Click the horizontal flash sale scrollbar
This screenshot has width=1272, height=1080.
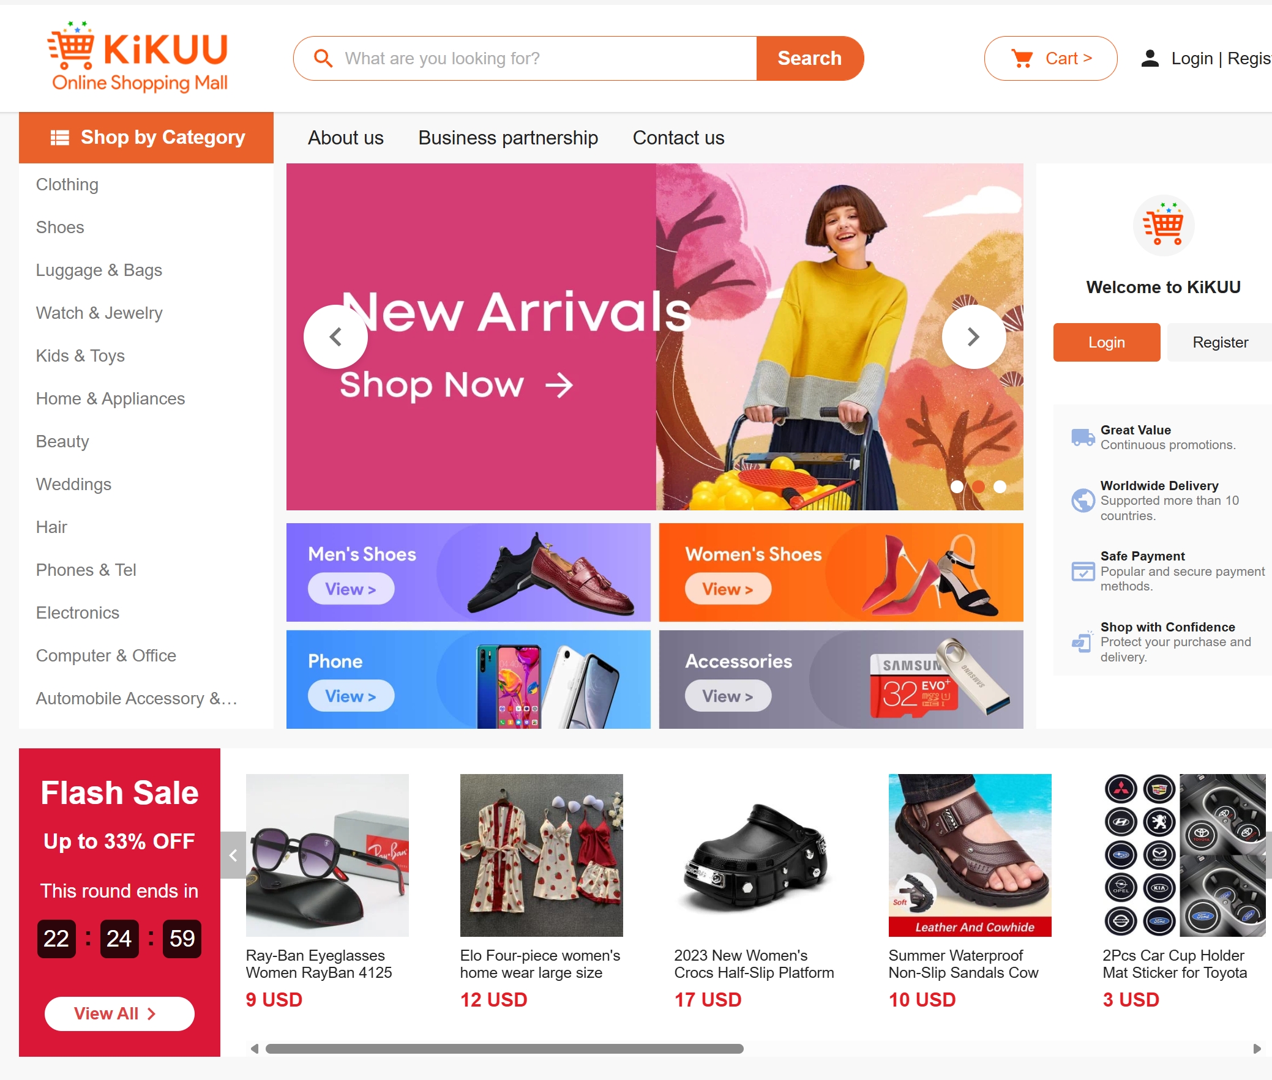(x=504, y=1049)
